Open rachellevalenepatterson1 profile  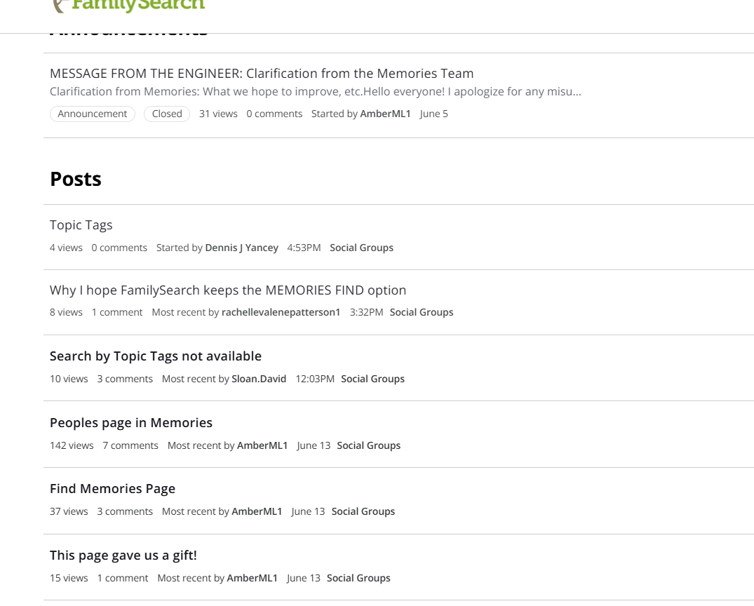click(x=281, y=312)
